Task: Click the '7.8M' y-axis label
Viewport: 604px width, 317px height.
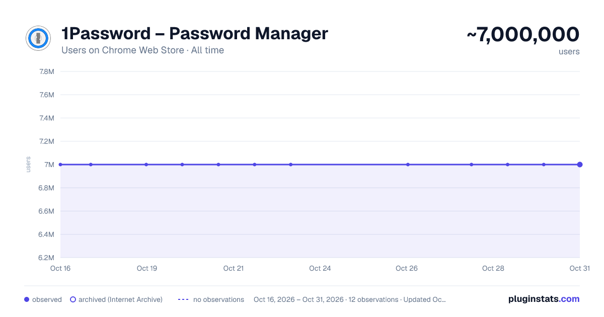Action: pos(46,71)
